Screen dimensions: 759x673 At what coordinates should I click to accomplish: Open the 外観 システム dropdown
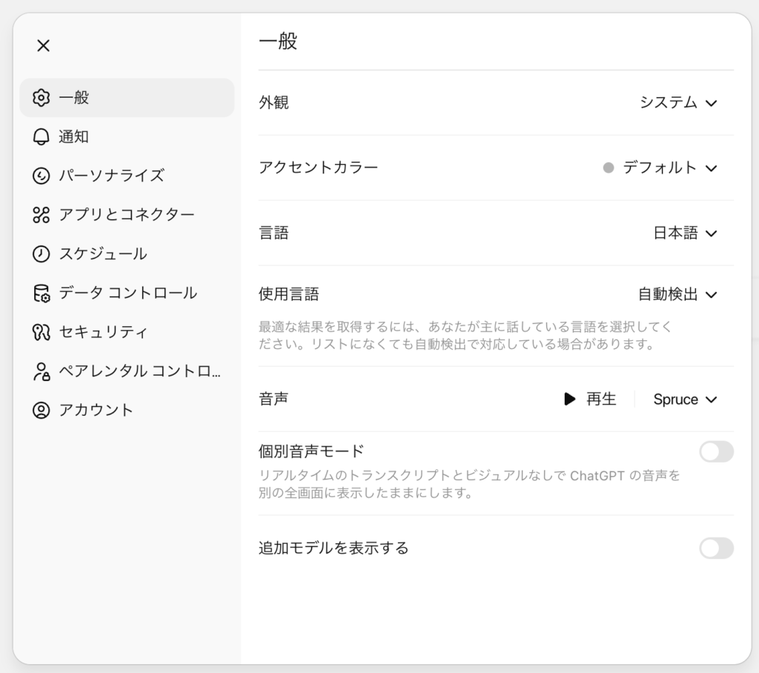coord(678,103)
